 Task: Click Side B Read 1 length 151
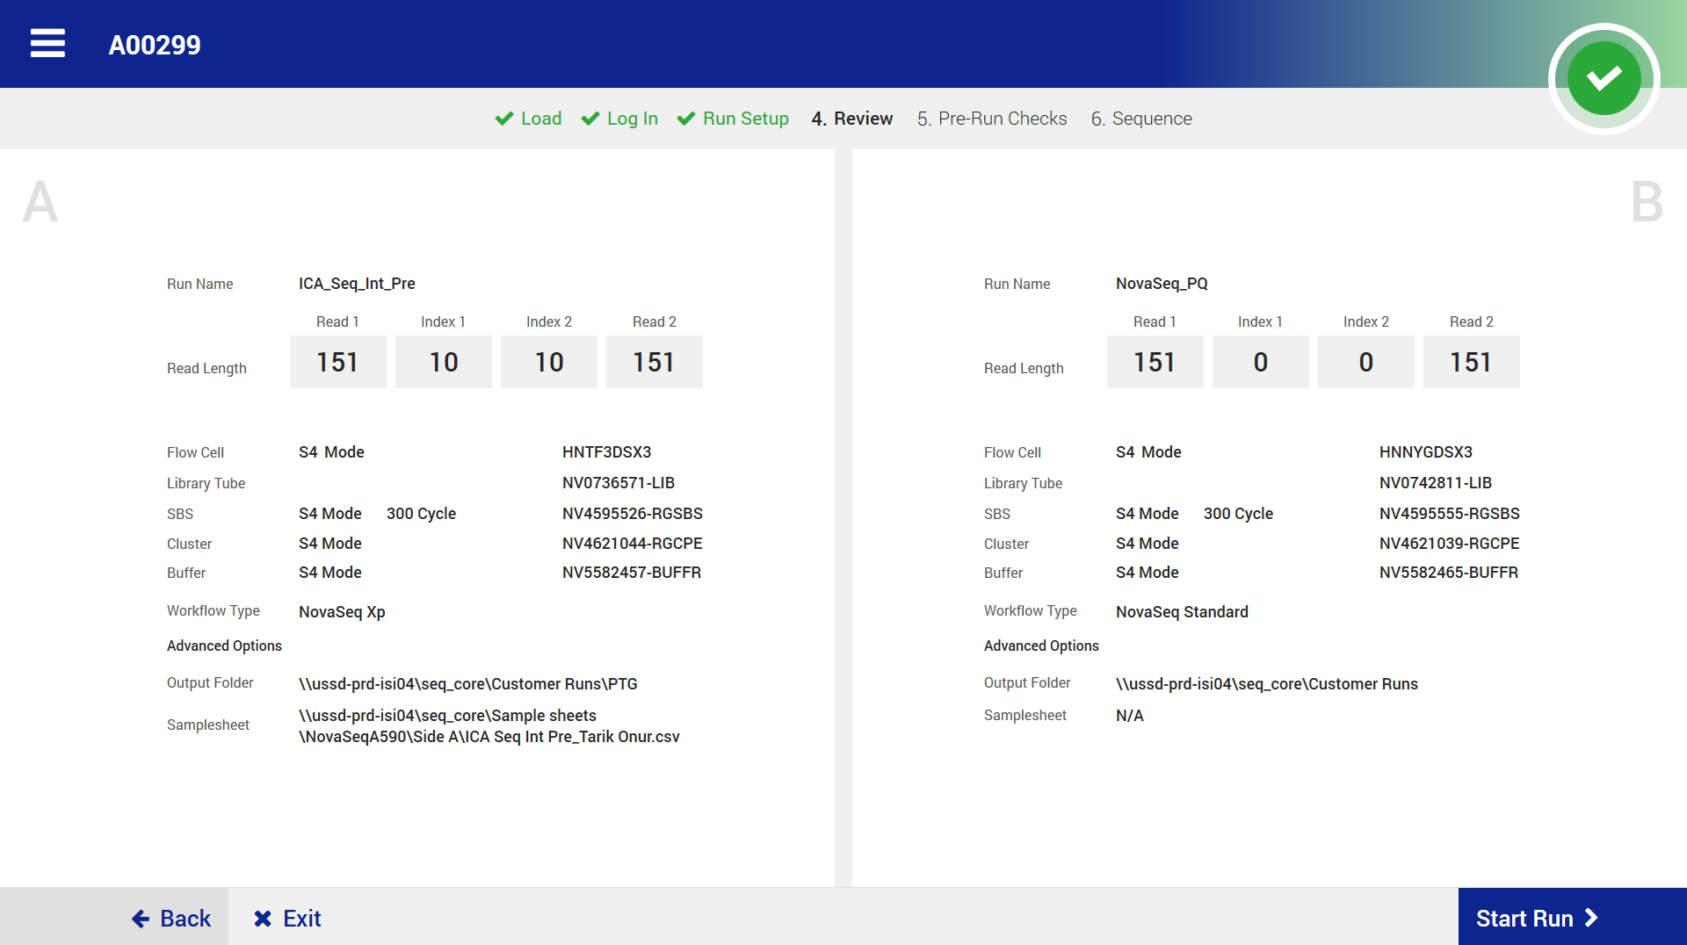tap(1155, 362)
